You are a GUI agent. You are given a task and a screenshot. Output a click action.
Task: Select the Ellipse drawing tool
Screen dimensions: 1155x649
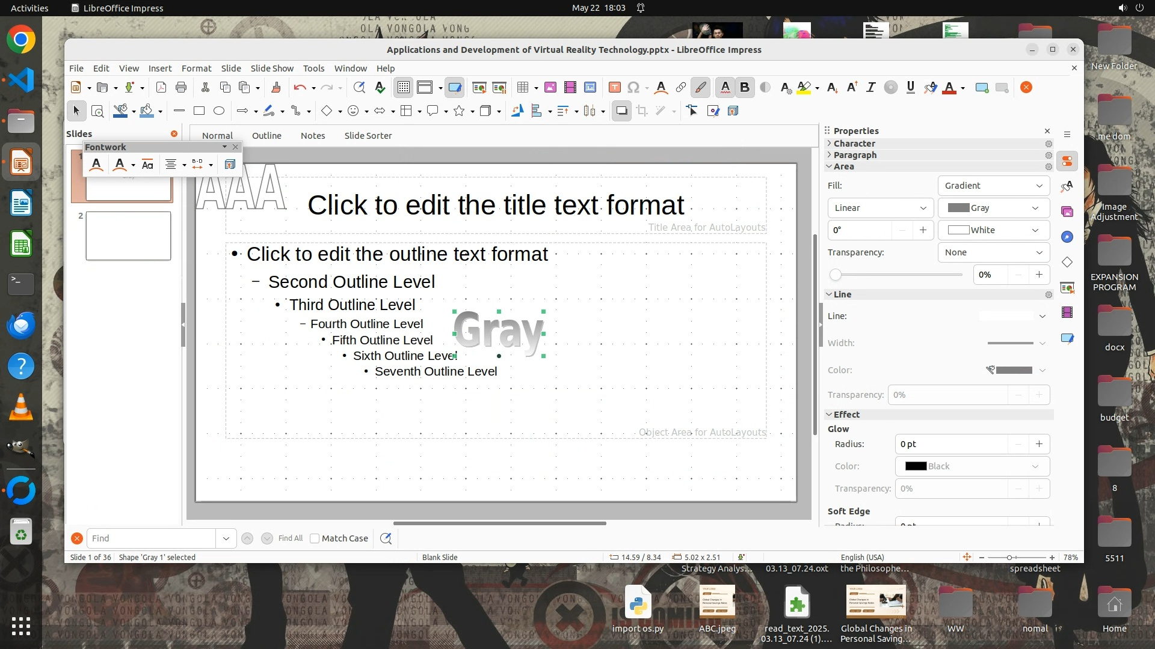click(219, 111)
